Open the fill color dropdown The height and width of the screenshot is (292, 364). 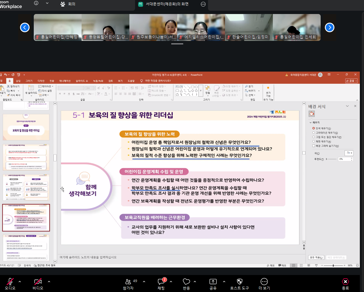pyautogui.click(x=349, y=153)
